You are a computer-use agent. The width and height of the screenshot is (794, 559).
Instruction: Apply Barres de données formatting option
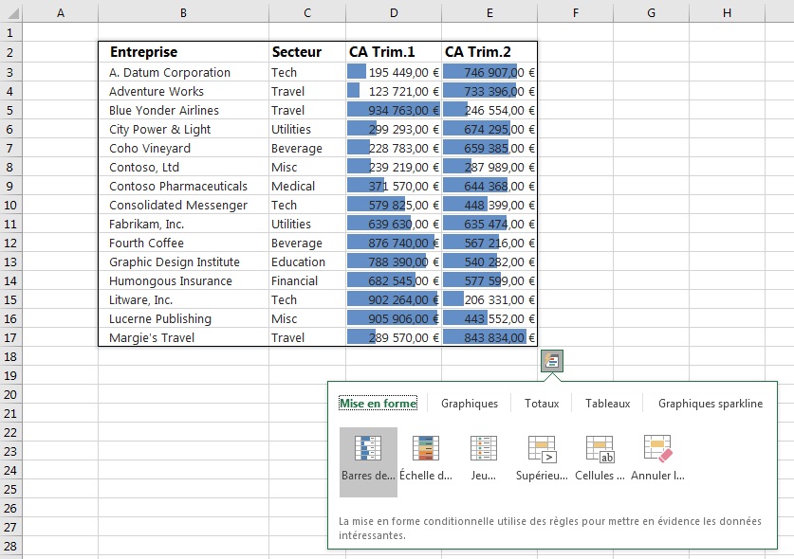pos(368,461)
